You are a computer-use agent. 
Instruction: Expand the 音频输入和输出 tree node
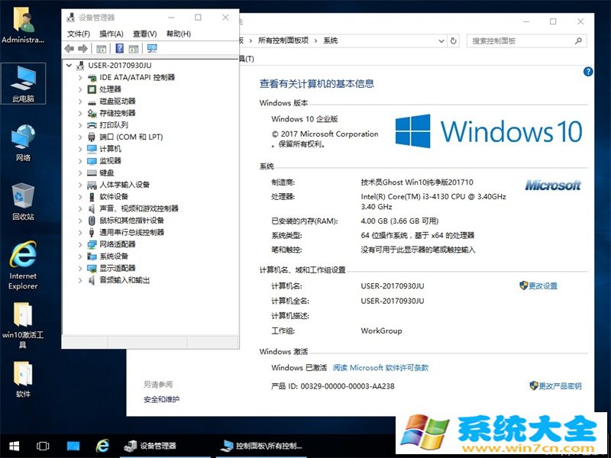click(80, 280)
